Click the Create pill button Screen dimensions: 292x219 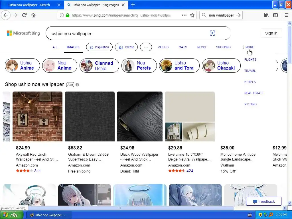126,47
